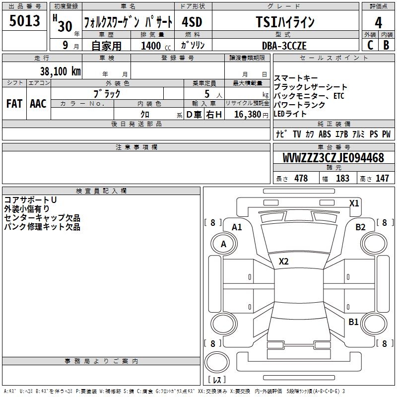Click damage mark B2 on the diagram
This screenshot has height=397, width=397.
coord(361,227)
